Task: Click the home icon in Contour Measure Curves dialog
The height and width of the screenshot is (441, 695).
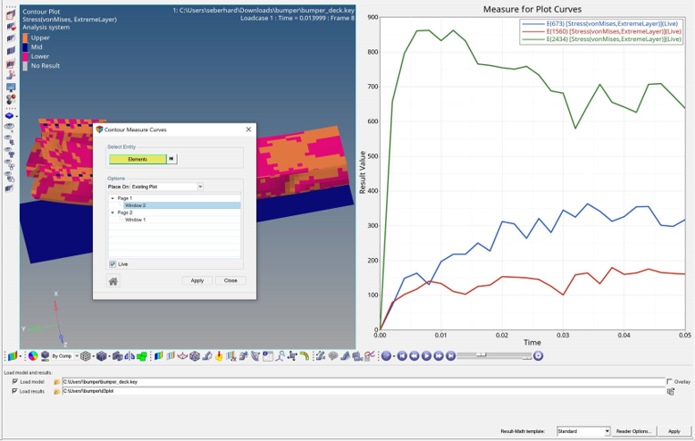Action: (x=113, y=281)
